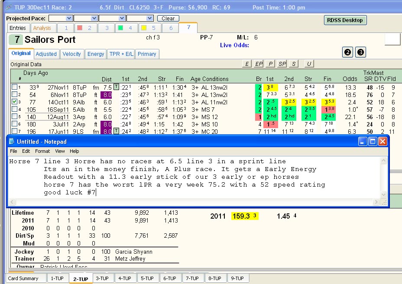402x284 pixels.
Task: Open Notepad Edit menu
Action: pos(26,151)
